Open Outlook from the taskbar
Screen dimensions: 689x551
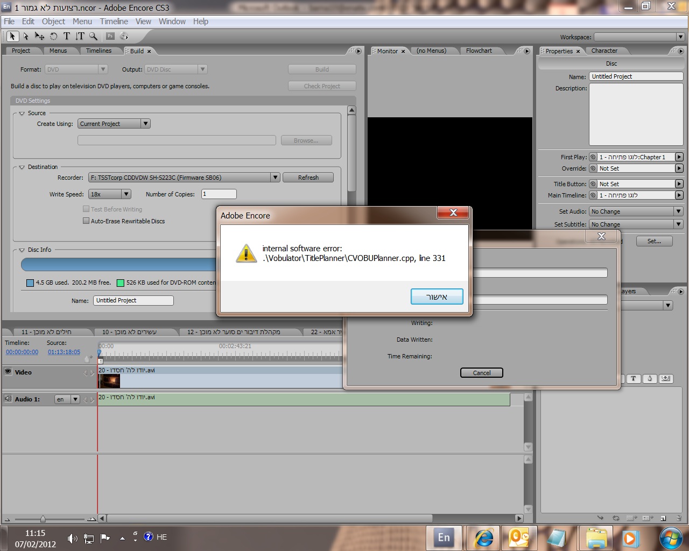click(519, 538)
